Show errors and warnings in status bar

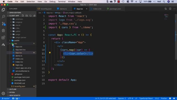coord(16,98)
